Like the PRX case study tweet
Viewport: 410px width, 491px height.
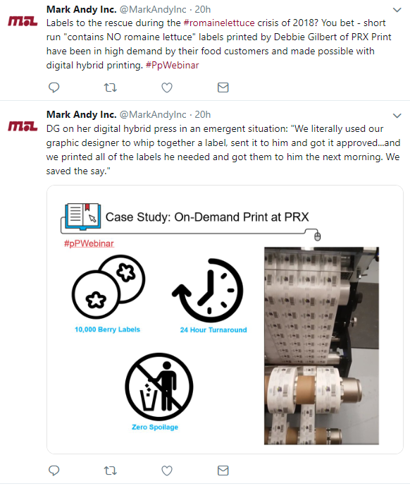coord(167,471)
